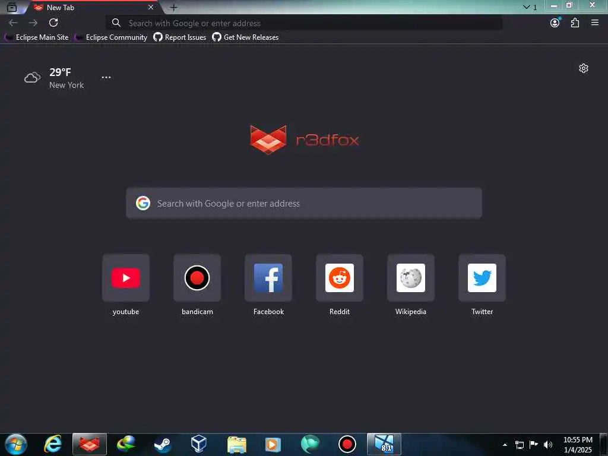Open the Wikipedia shortcut tile
Image resolution: width=608 pixels, height=456 pixels.
pyautogui.click(x=411, y=278)
